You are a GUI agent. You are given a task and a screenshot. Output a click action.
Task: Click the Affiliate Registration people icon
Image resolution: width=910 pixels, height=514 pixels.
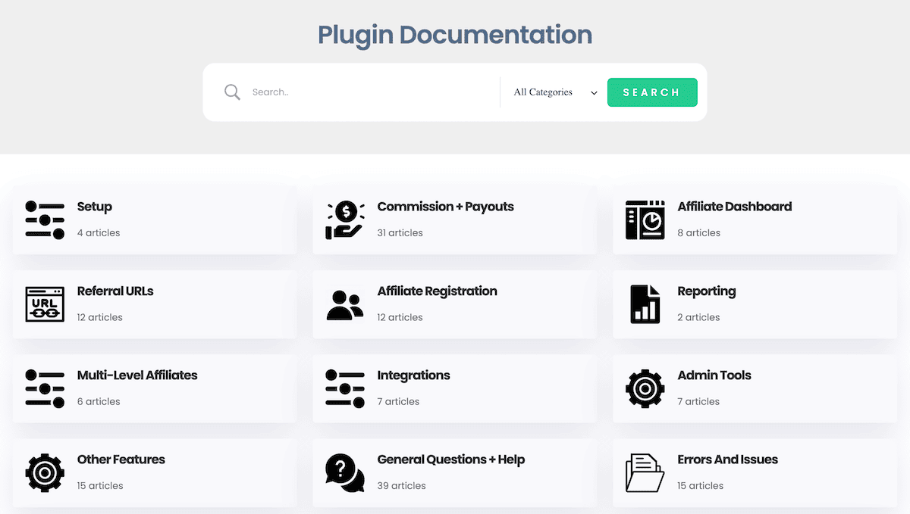(x=345, y=305)
